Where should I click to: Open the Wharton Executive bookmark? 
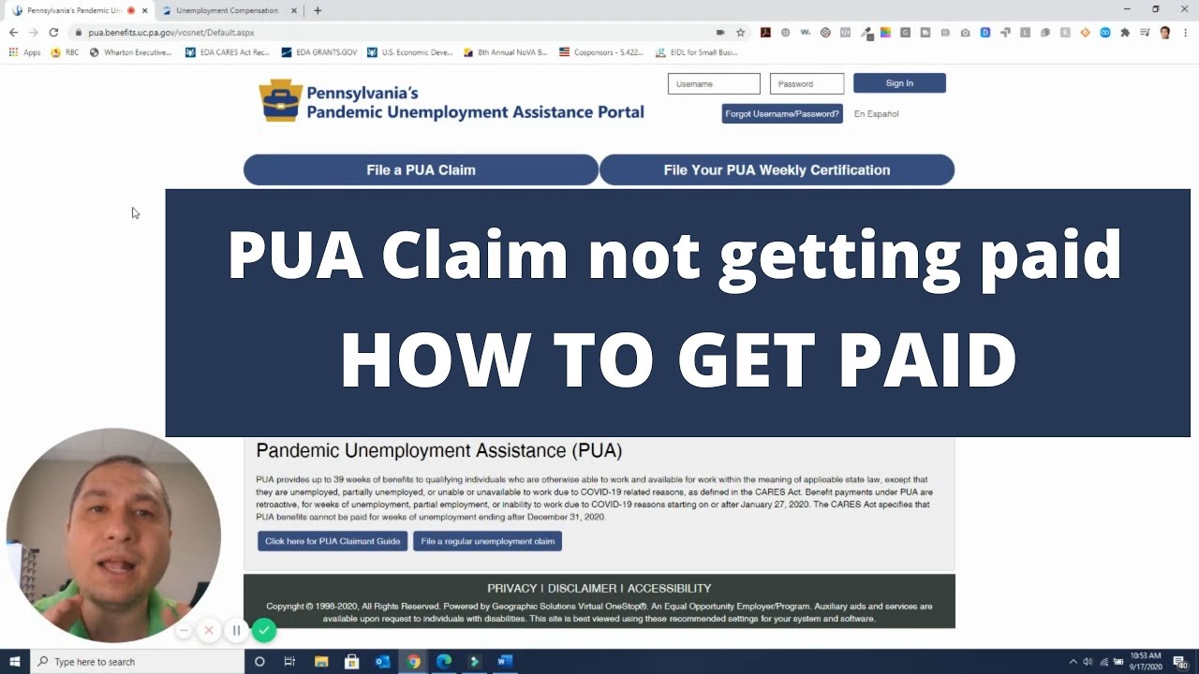130,52
